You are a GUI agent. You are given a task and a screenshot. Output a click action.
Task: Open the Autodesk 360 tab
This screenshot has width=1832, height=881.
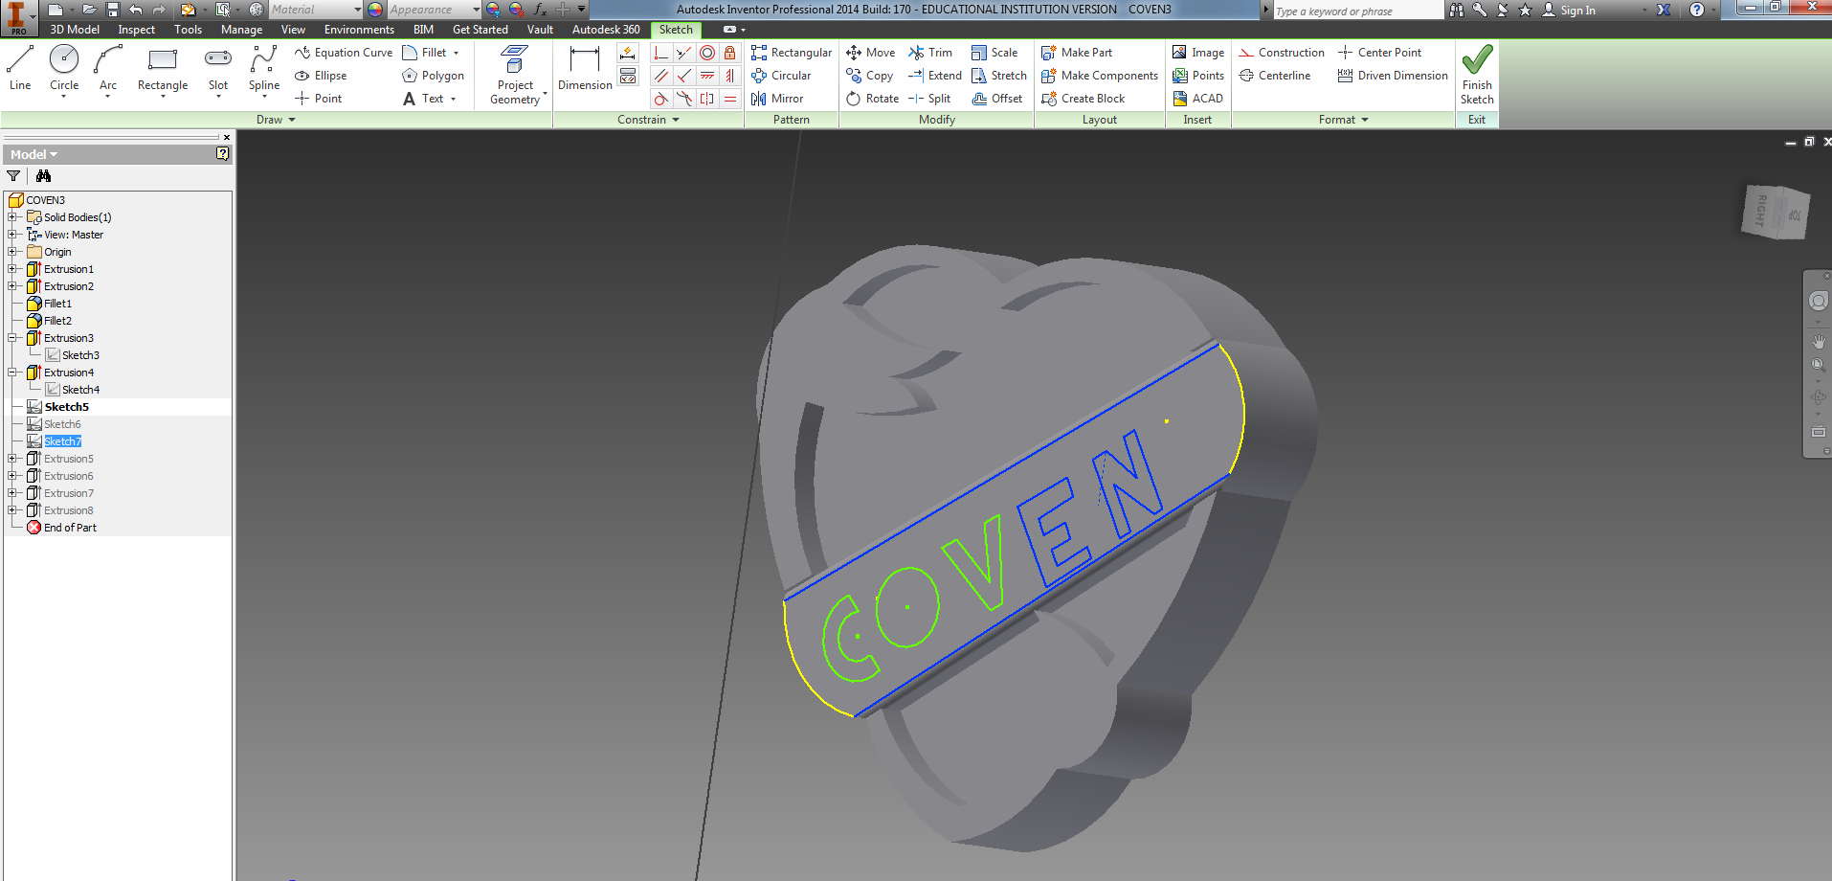(606, 30)
